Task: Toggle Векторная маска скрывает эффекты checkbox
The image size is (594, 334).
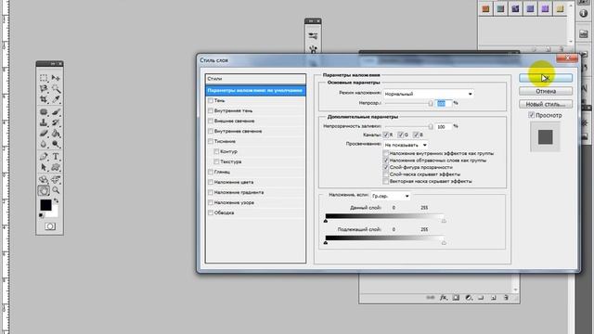Action: [x=386, y=182]
